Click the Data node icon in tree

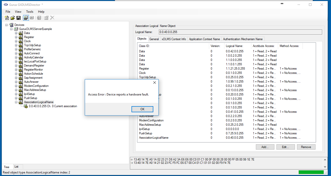[x=21, y=33]
